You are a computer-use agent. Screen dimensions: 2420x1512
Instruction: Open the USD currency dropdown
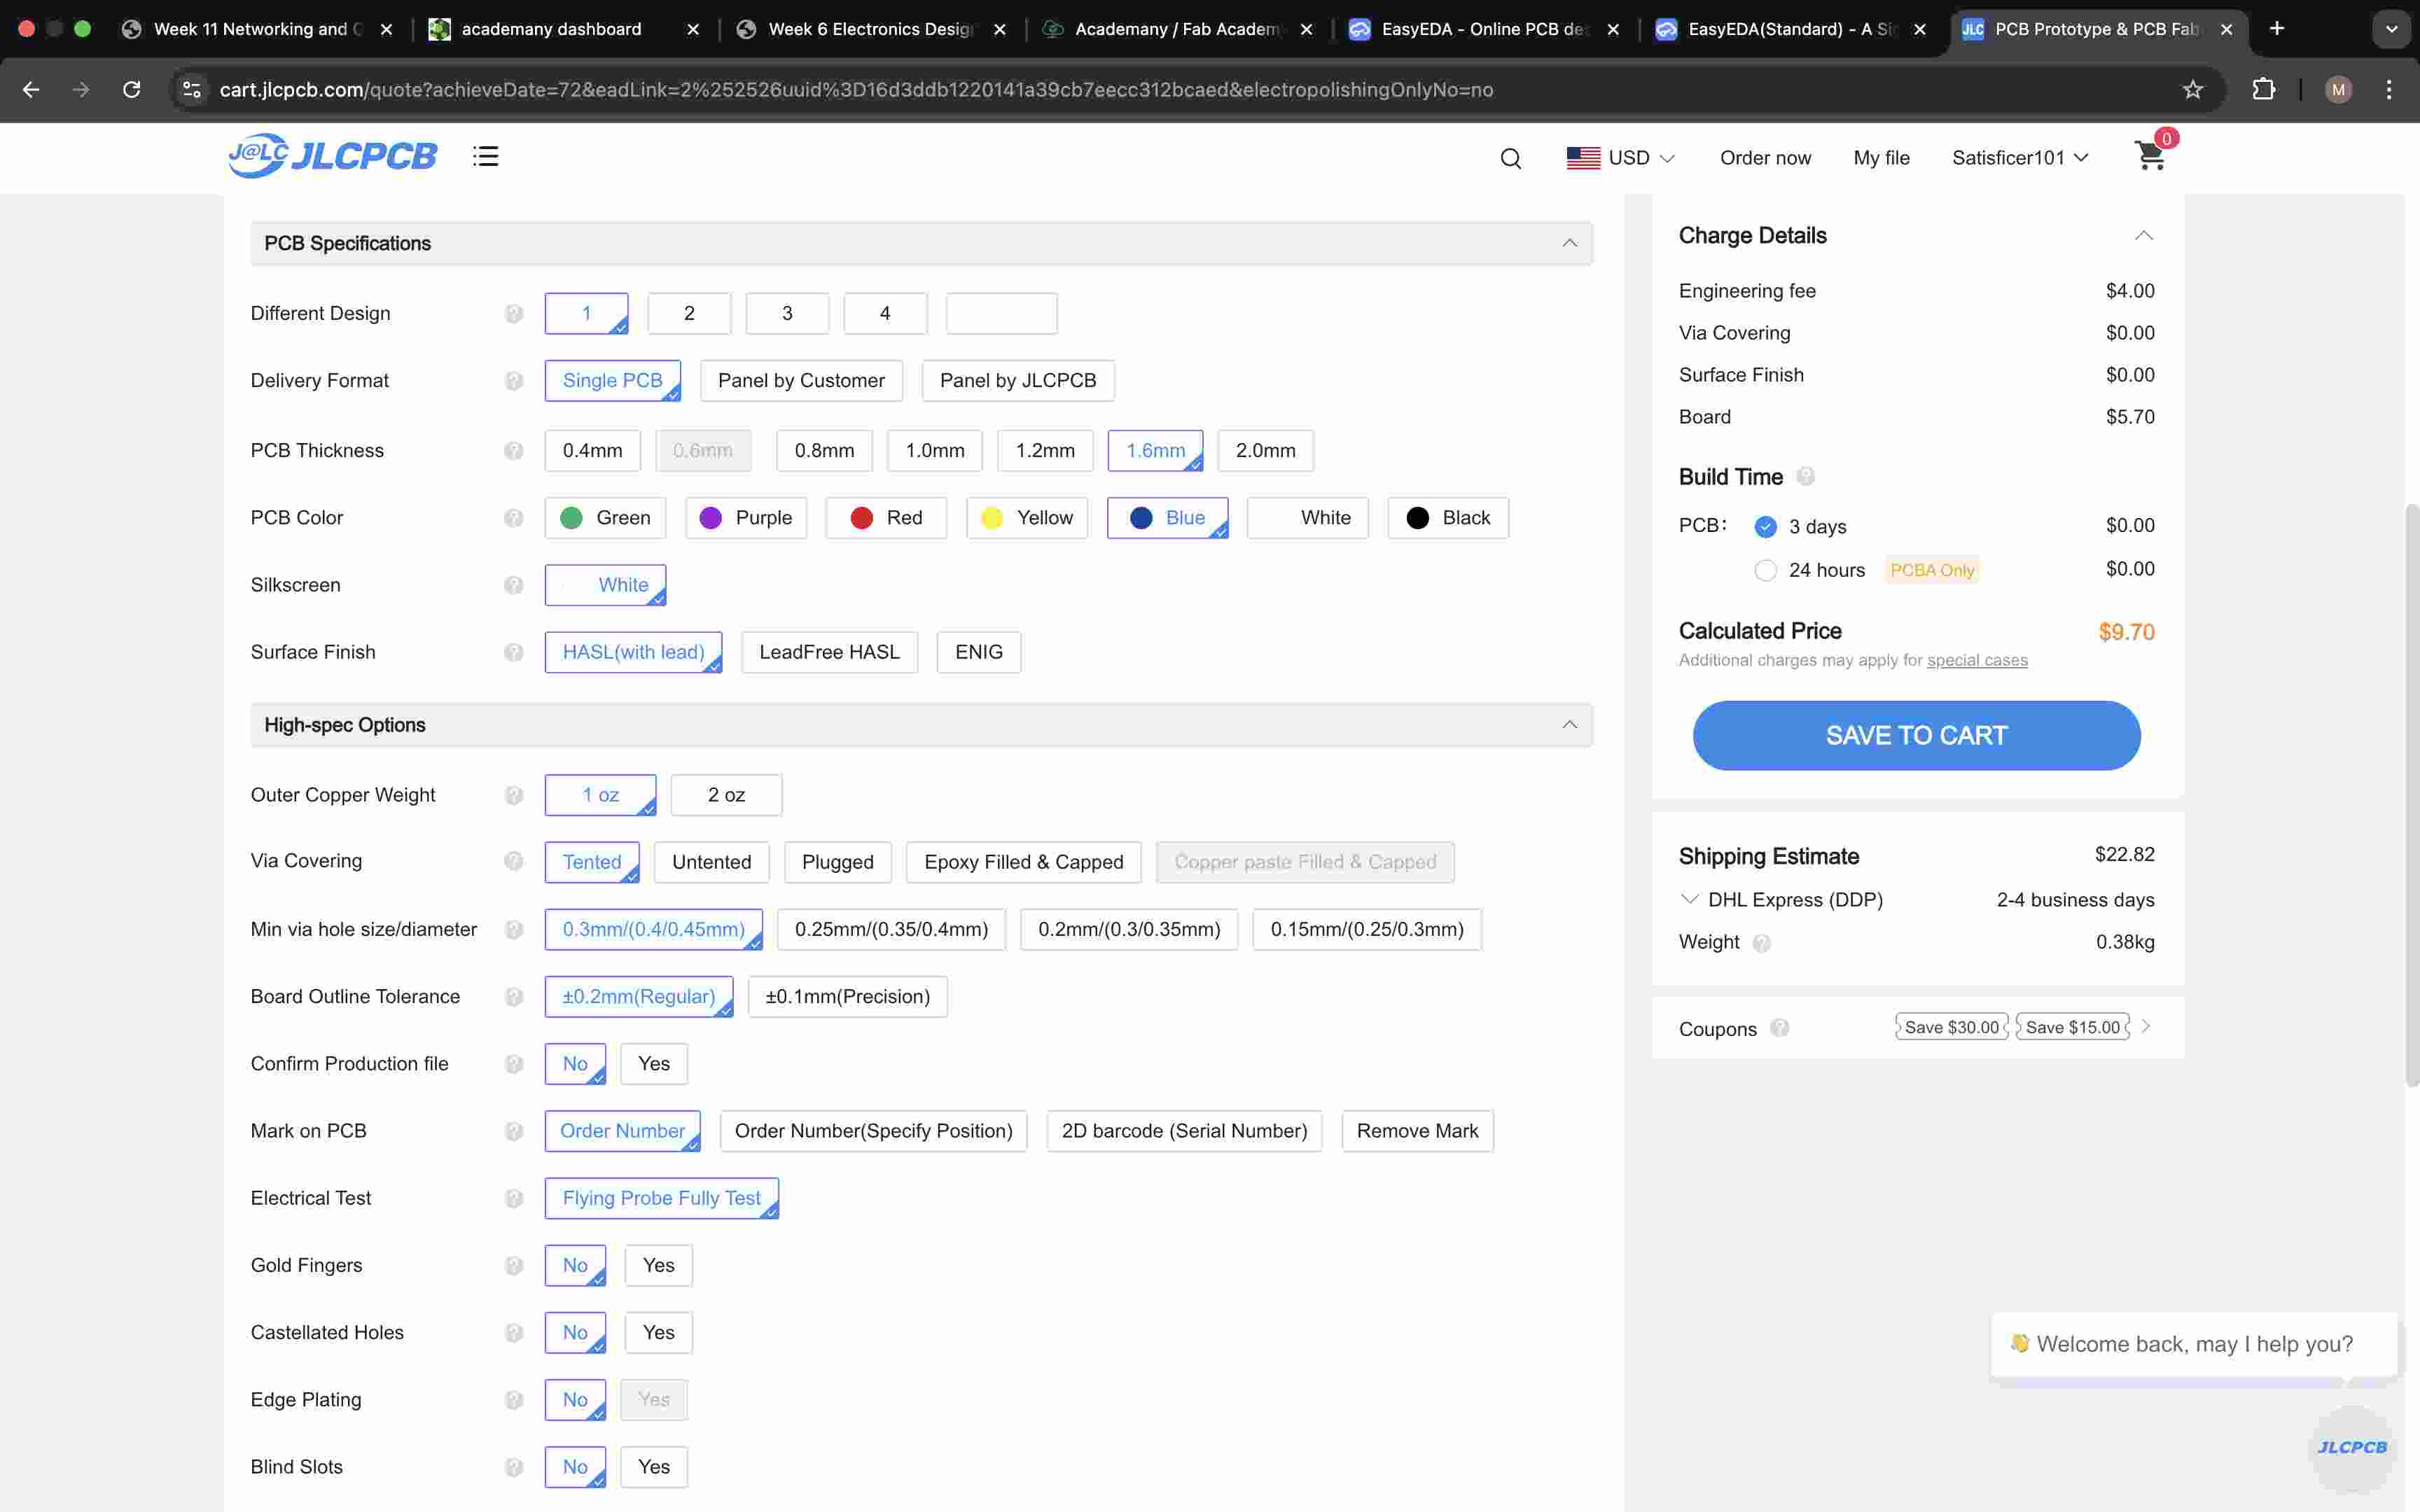tap(1621, 158)
